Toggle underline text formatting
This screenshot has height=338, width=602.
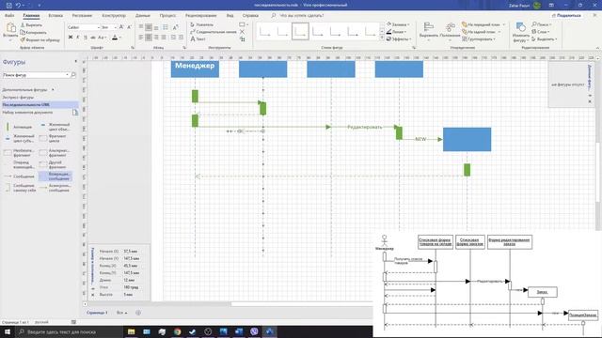86,38
